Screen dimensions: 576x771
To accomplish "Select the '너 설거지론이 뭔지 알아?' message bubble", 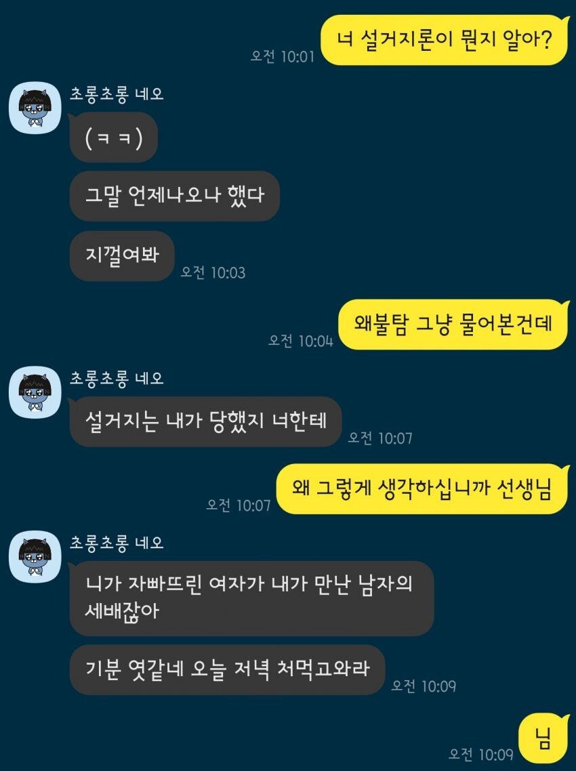I will point(444,40).
